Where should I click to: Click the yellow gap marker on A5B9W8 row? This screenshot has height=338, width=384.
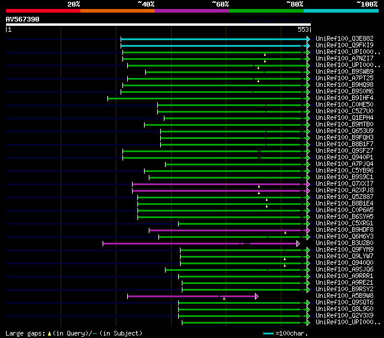point(224,298)
